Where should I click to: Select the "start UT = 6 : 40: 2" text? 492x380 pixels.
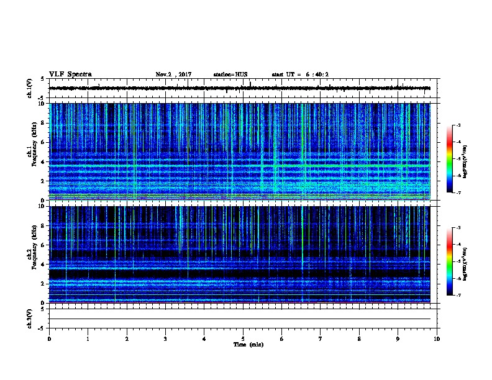pyautogui.click(x=300, y=75)
